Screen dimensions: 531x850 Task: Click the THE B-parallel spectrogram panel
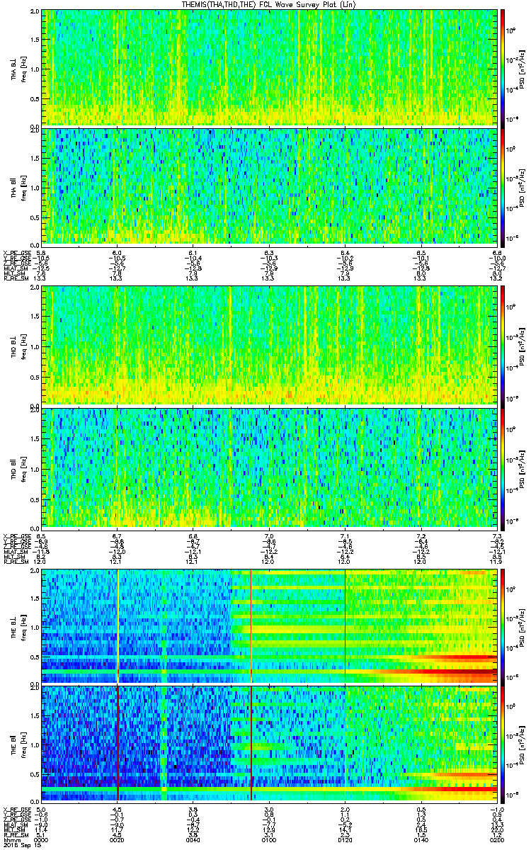coord(268,743)
